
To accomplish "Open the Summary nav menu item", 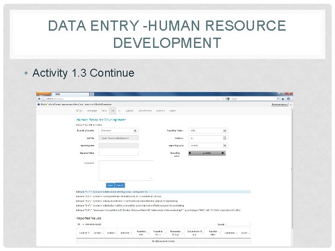I will click(161, 111).
